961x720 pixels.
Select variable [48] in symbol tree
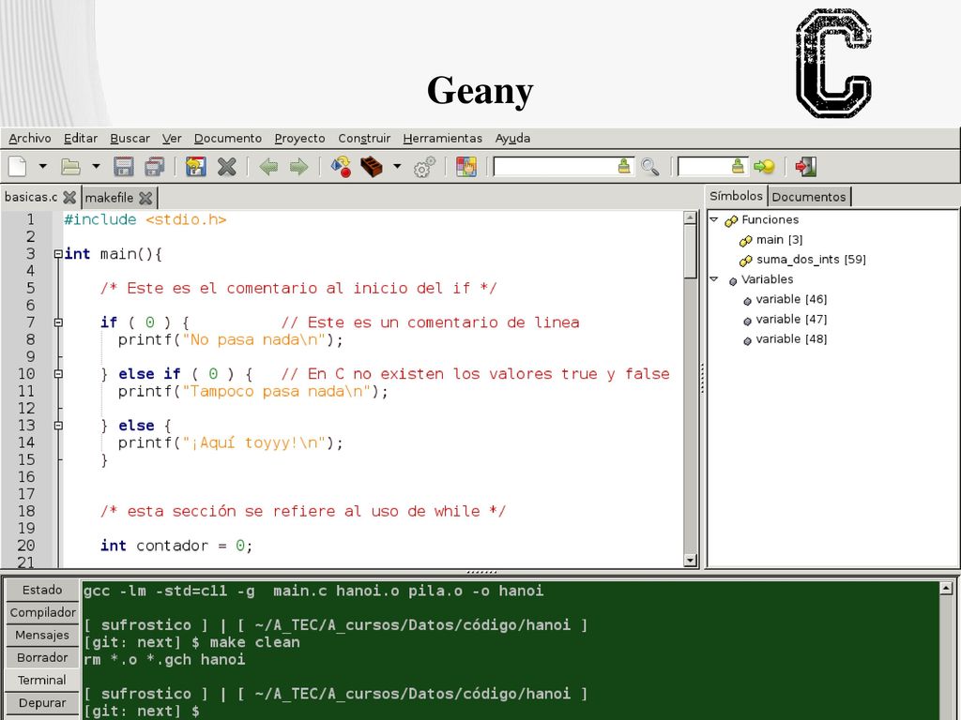pyautogui.click(x=791, y=338)
